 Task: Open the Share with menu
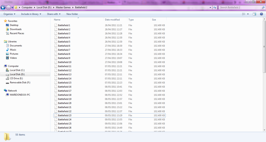pos(54,14)
